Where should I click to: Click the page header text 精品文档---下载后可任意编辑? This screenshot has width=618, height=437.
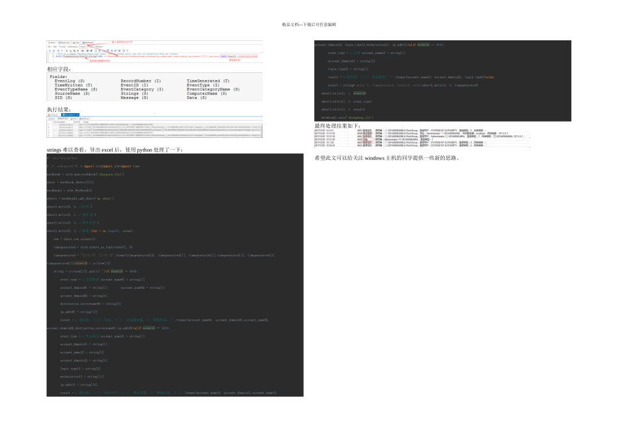click(x=309, y=25)
